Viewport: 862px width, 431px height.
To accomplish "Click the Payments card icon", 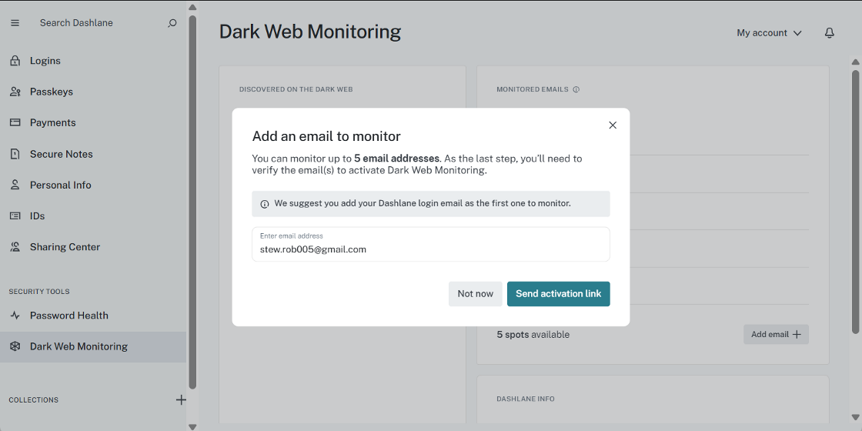I will coord(15,122).
